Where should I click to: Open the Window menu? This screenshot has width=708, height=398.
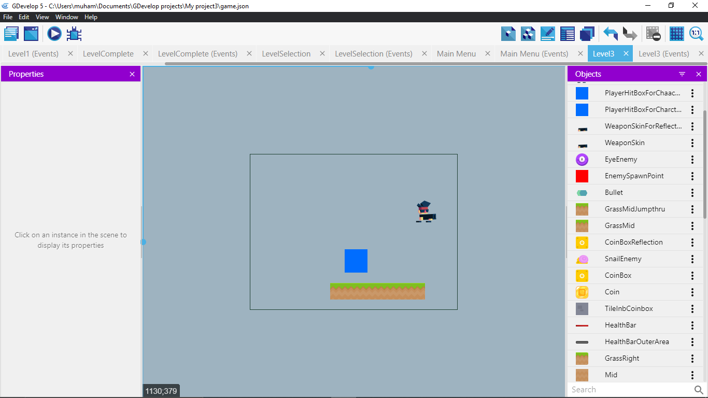tap(67, 17)
